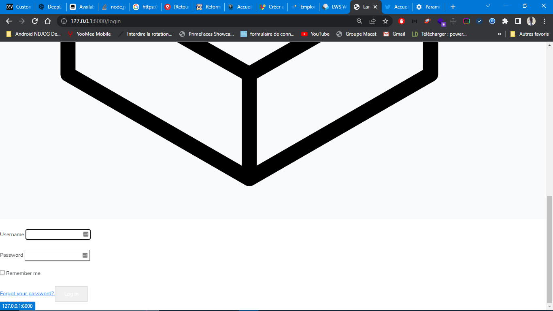
Task: Refresh the current page
Action: coord(35,20)
